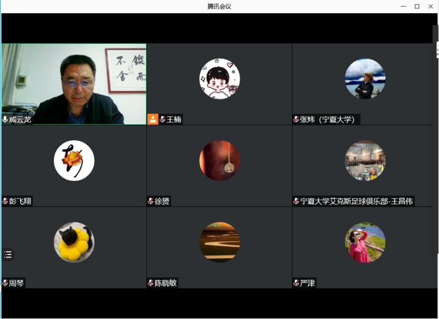Click 王楠's cartoon avatar
439x319 pixels.
(x=219, y=79)
